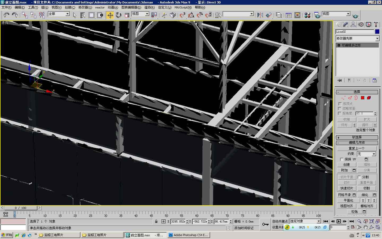Click the Mirror tool icon
Viewport: 382px width, 239px height.
(260, 15)
